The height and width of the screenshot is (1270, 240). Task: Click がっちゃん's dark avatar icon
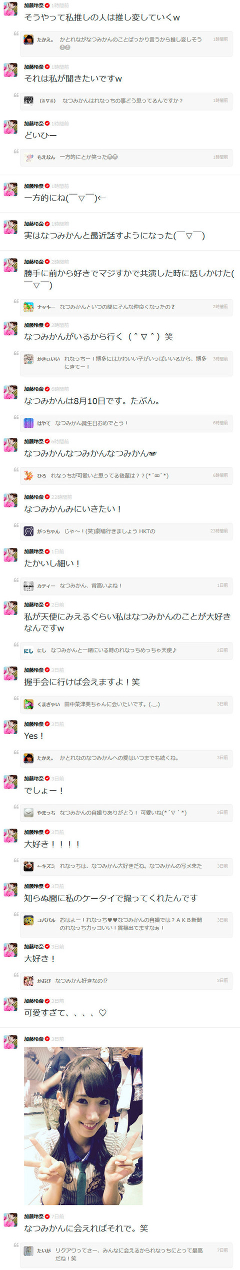[28, 531]
